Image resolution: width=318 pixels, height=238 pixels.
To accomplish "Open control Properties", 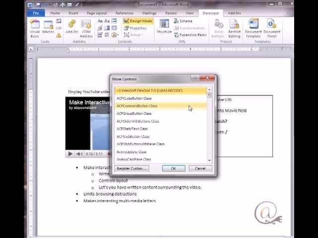I will [x=135, y=28].
